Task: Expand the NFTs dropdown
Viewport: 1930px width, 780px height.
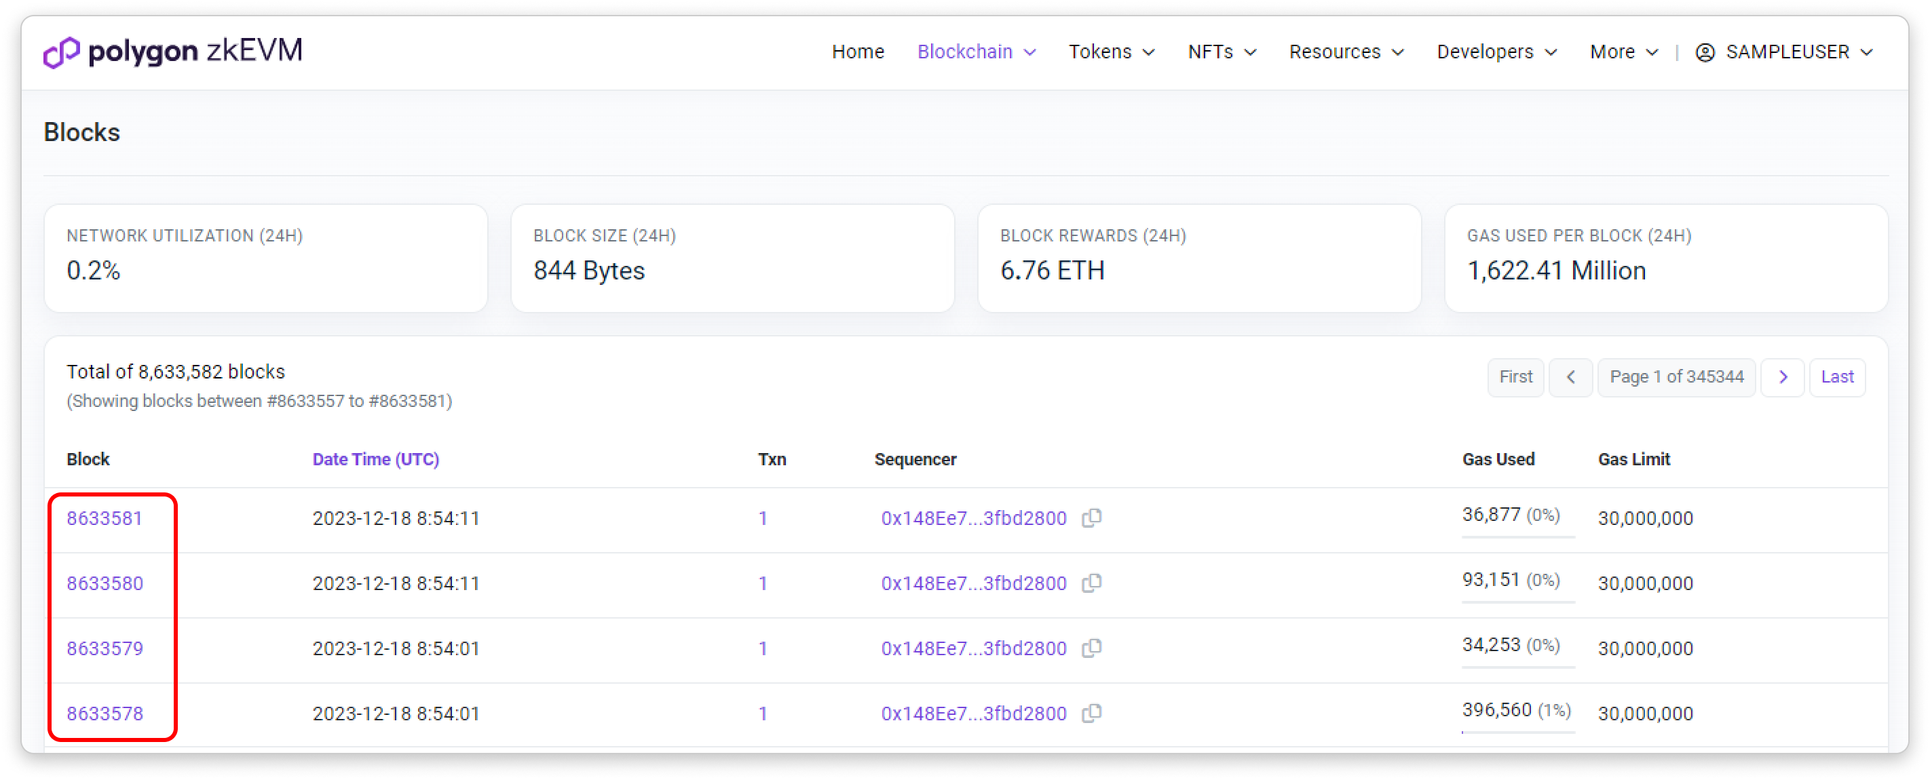Action: point(1222,52)
